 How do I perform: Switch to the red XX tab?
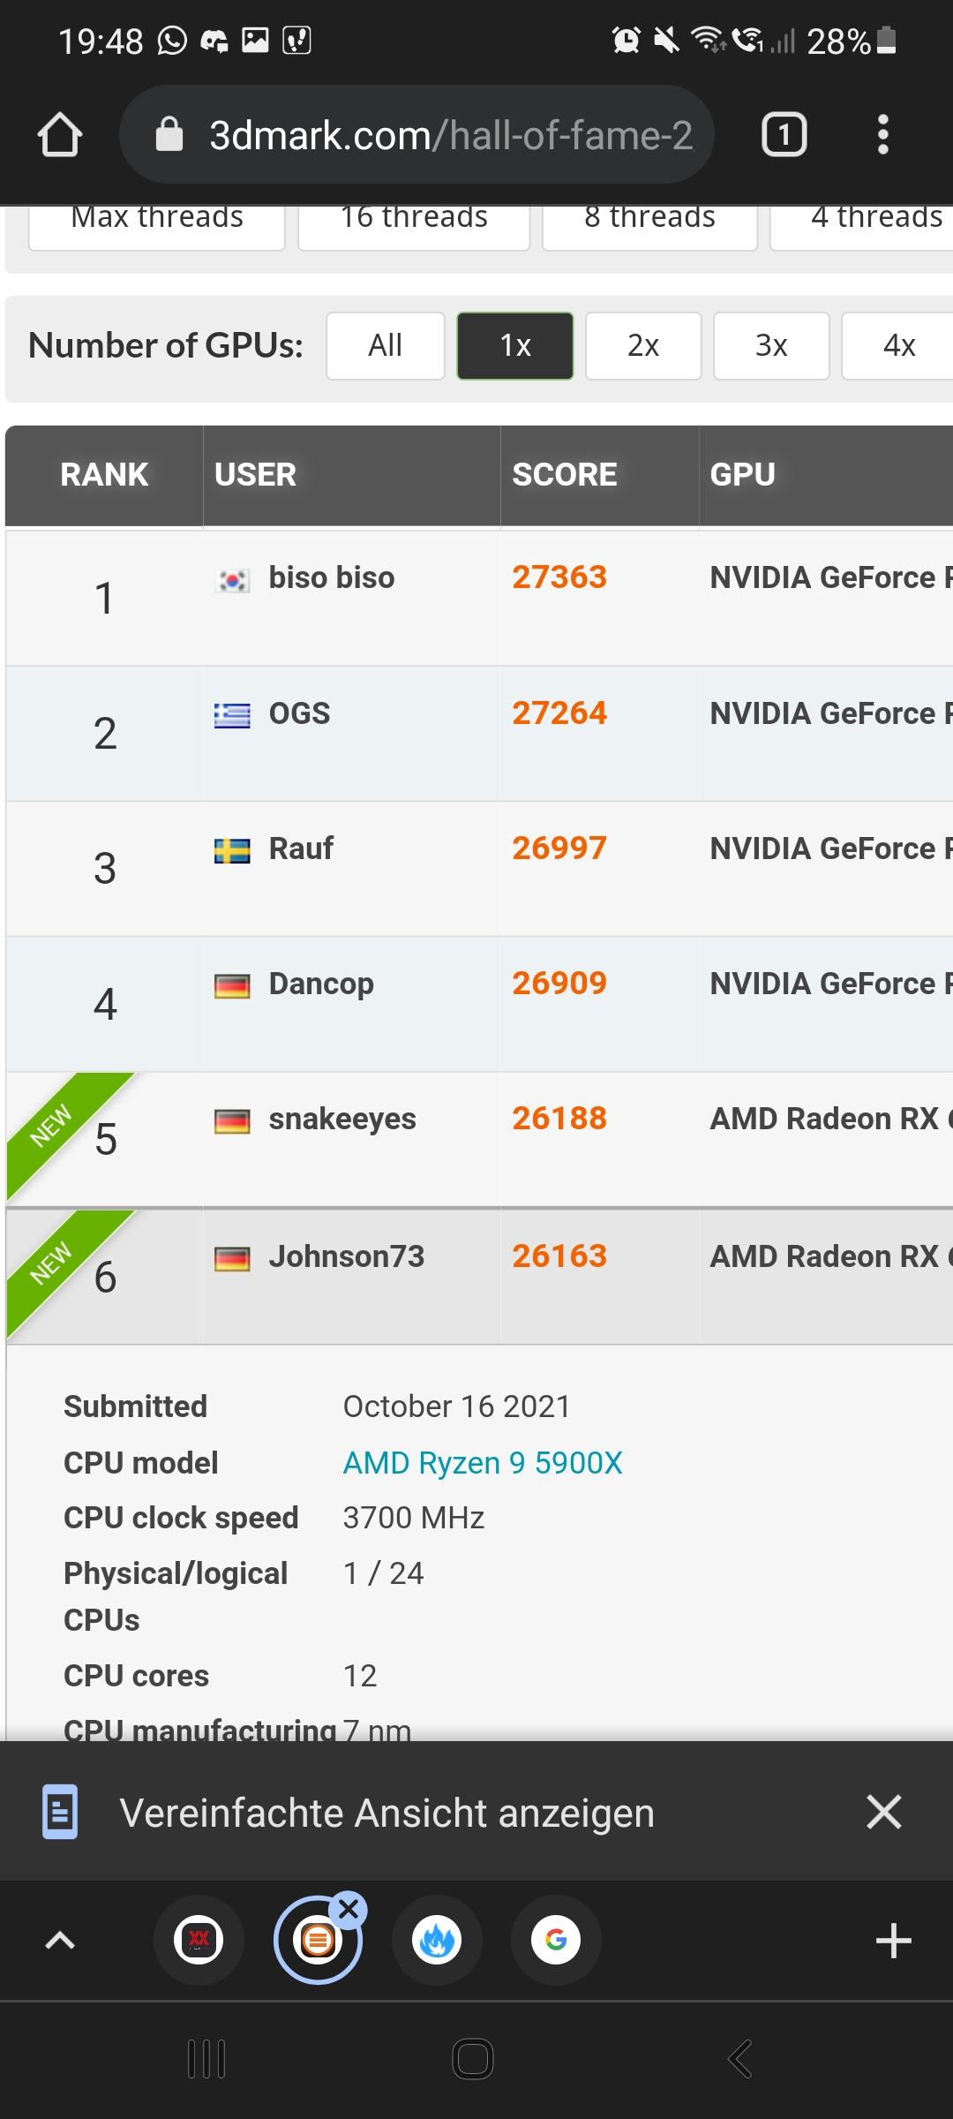pyautogui.click(x=199, y=1940)
